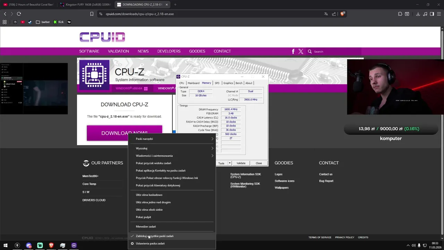Open the Tools dropdown arrow in CPU-Z
The height and width of the screenshot is (250, 444).
pos(229,163)
